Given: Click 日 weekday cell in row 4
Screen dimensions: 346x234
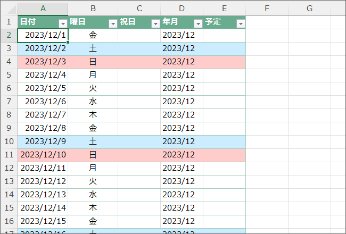Looking at the screenshot, I should (x=93, y=62).
